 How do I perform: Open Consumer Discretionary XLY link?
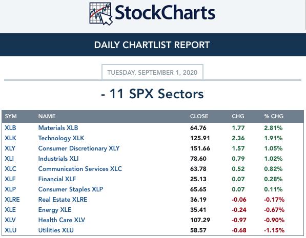pyautogui.click(x=79, y=148)
